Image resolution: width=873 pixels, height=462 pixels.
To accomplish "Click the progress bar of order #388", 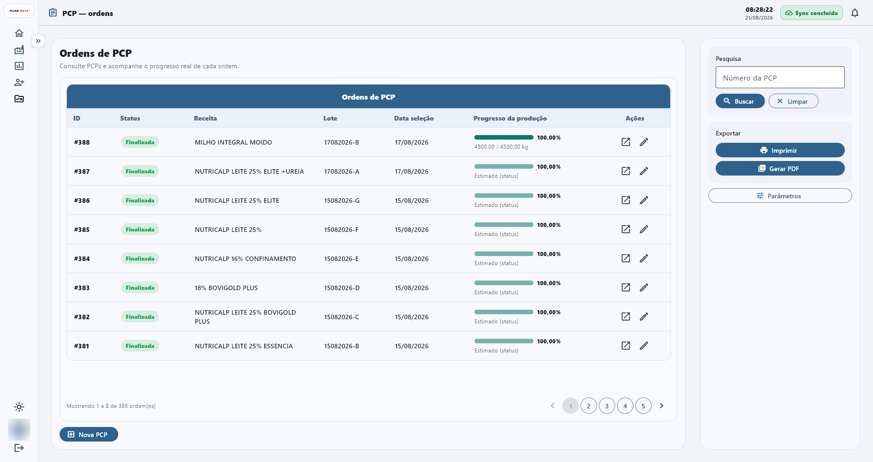I will click(x=504, y=137).
